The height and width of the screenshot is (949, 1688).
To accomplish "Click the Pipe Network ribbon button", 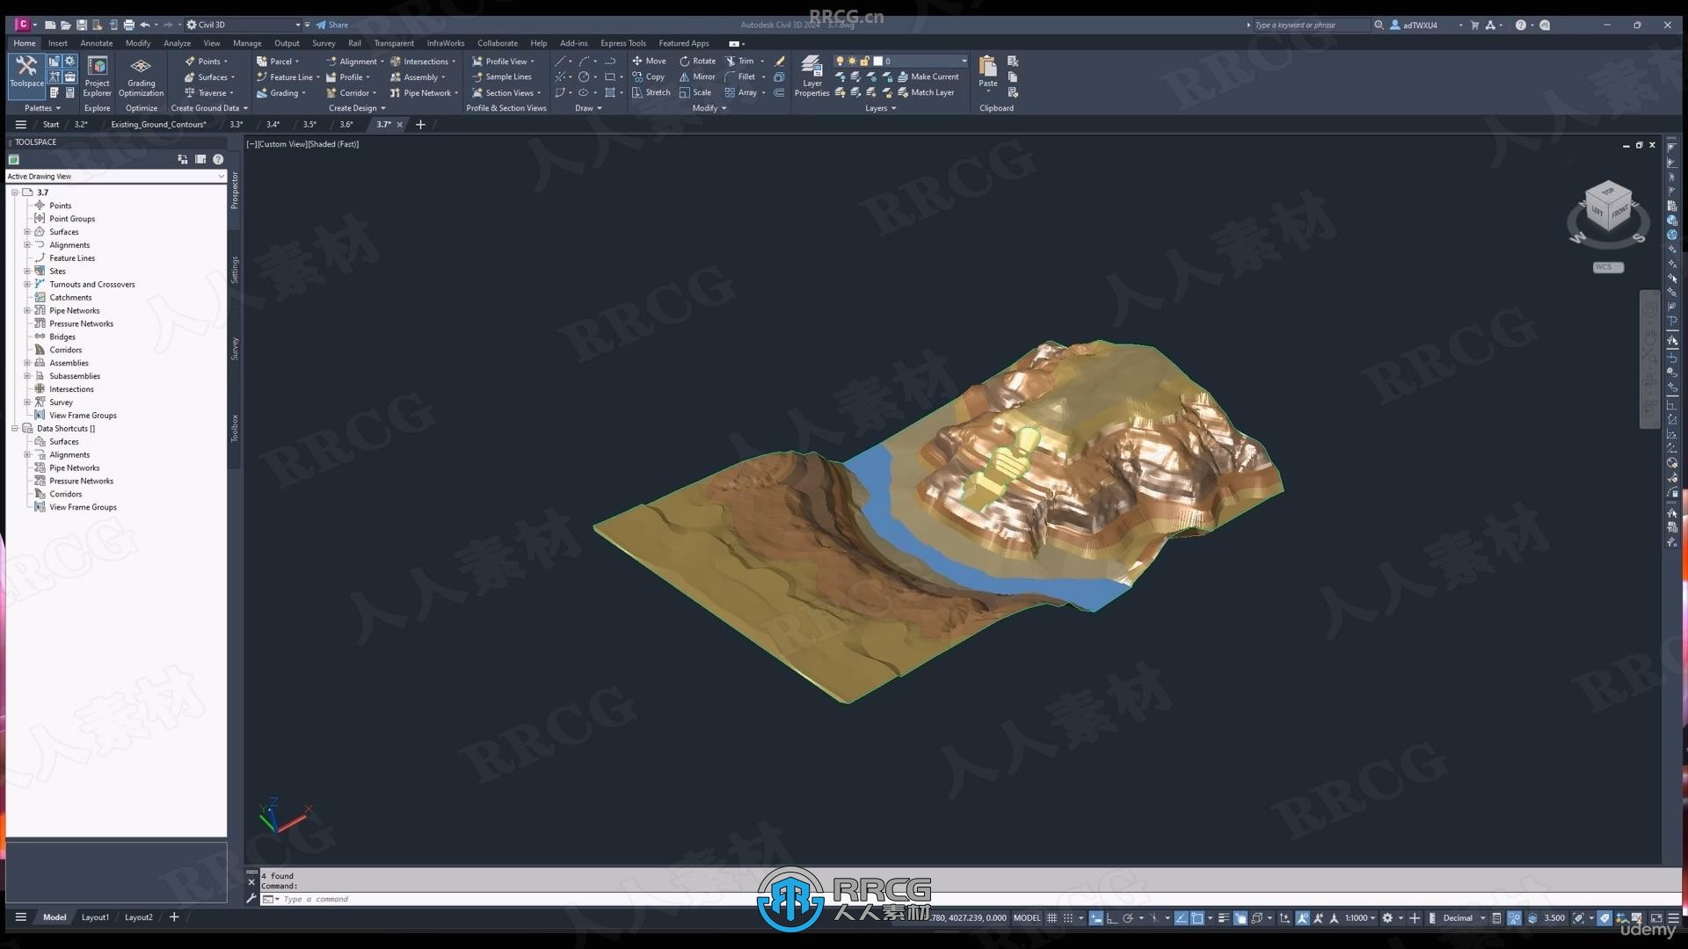I will [x=424, y=93].
